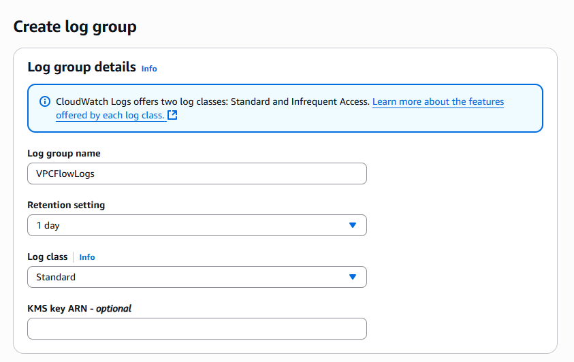Click the 'offered by each log class.' link text
574x362 pixels.
[x=110, y=115]
